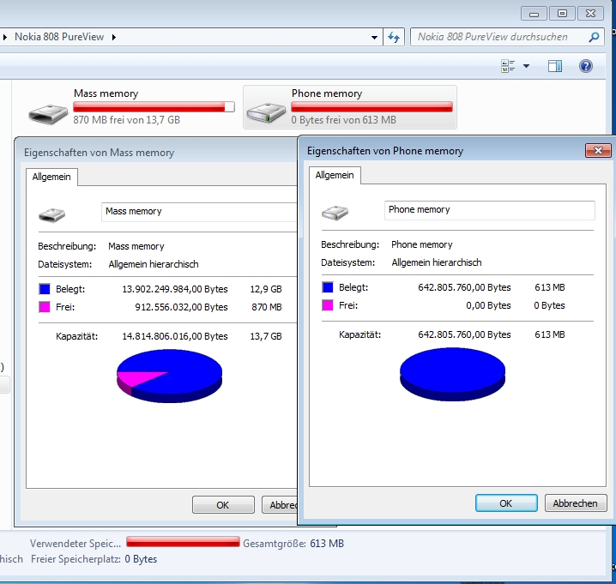Click the 13,7 GB capacity size

266,336
